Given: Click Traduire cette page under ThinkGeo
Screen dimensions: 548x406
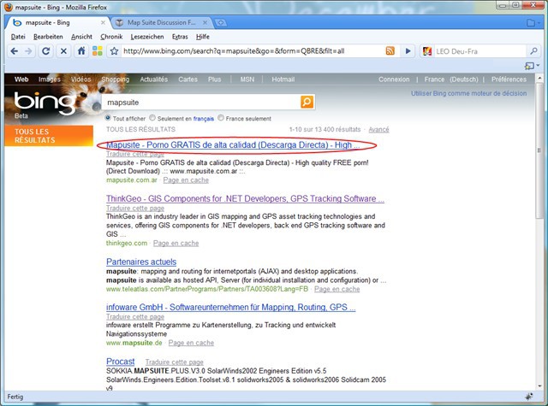Looking at the screenshot, I should point(135,208).
